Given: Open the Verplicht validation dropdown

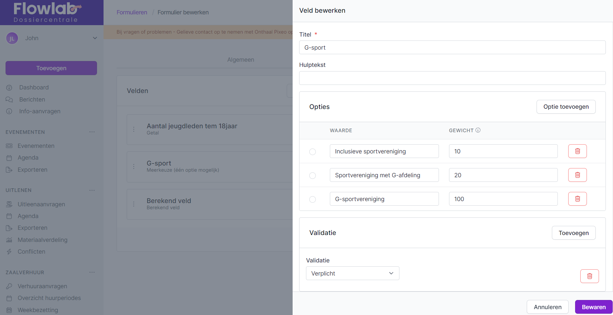Looking at the screenshot, I should (x=352, y=274).
